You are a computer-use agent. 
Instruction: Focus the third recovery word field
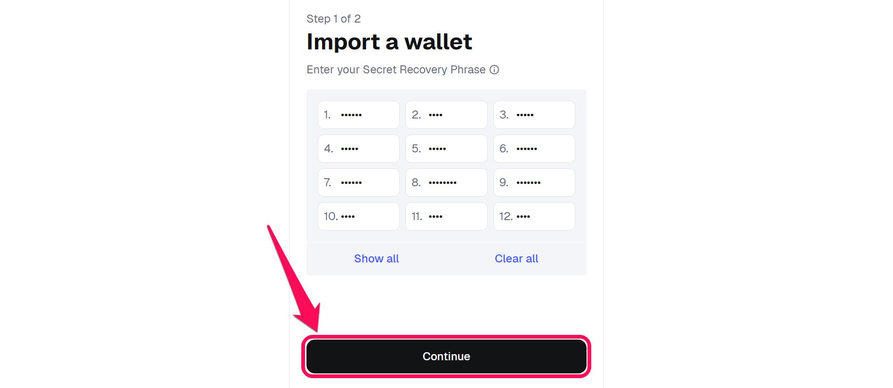click(x=534, y=115)
